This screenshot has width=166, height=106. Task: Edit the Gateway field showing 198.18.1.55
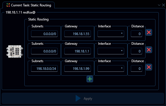[x=78, y=34]
